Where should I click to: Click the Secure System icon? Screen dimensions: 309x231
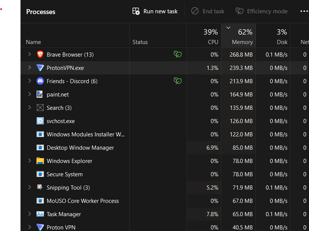[x=40, y=174]
